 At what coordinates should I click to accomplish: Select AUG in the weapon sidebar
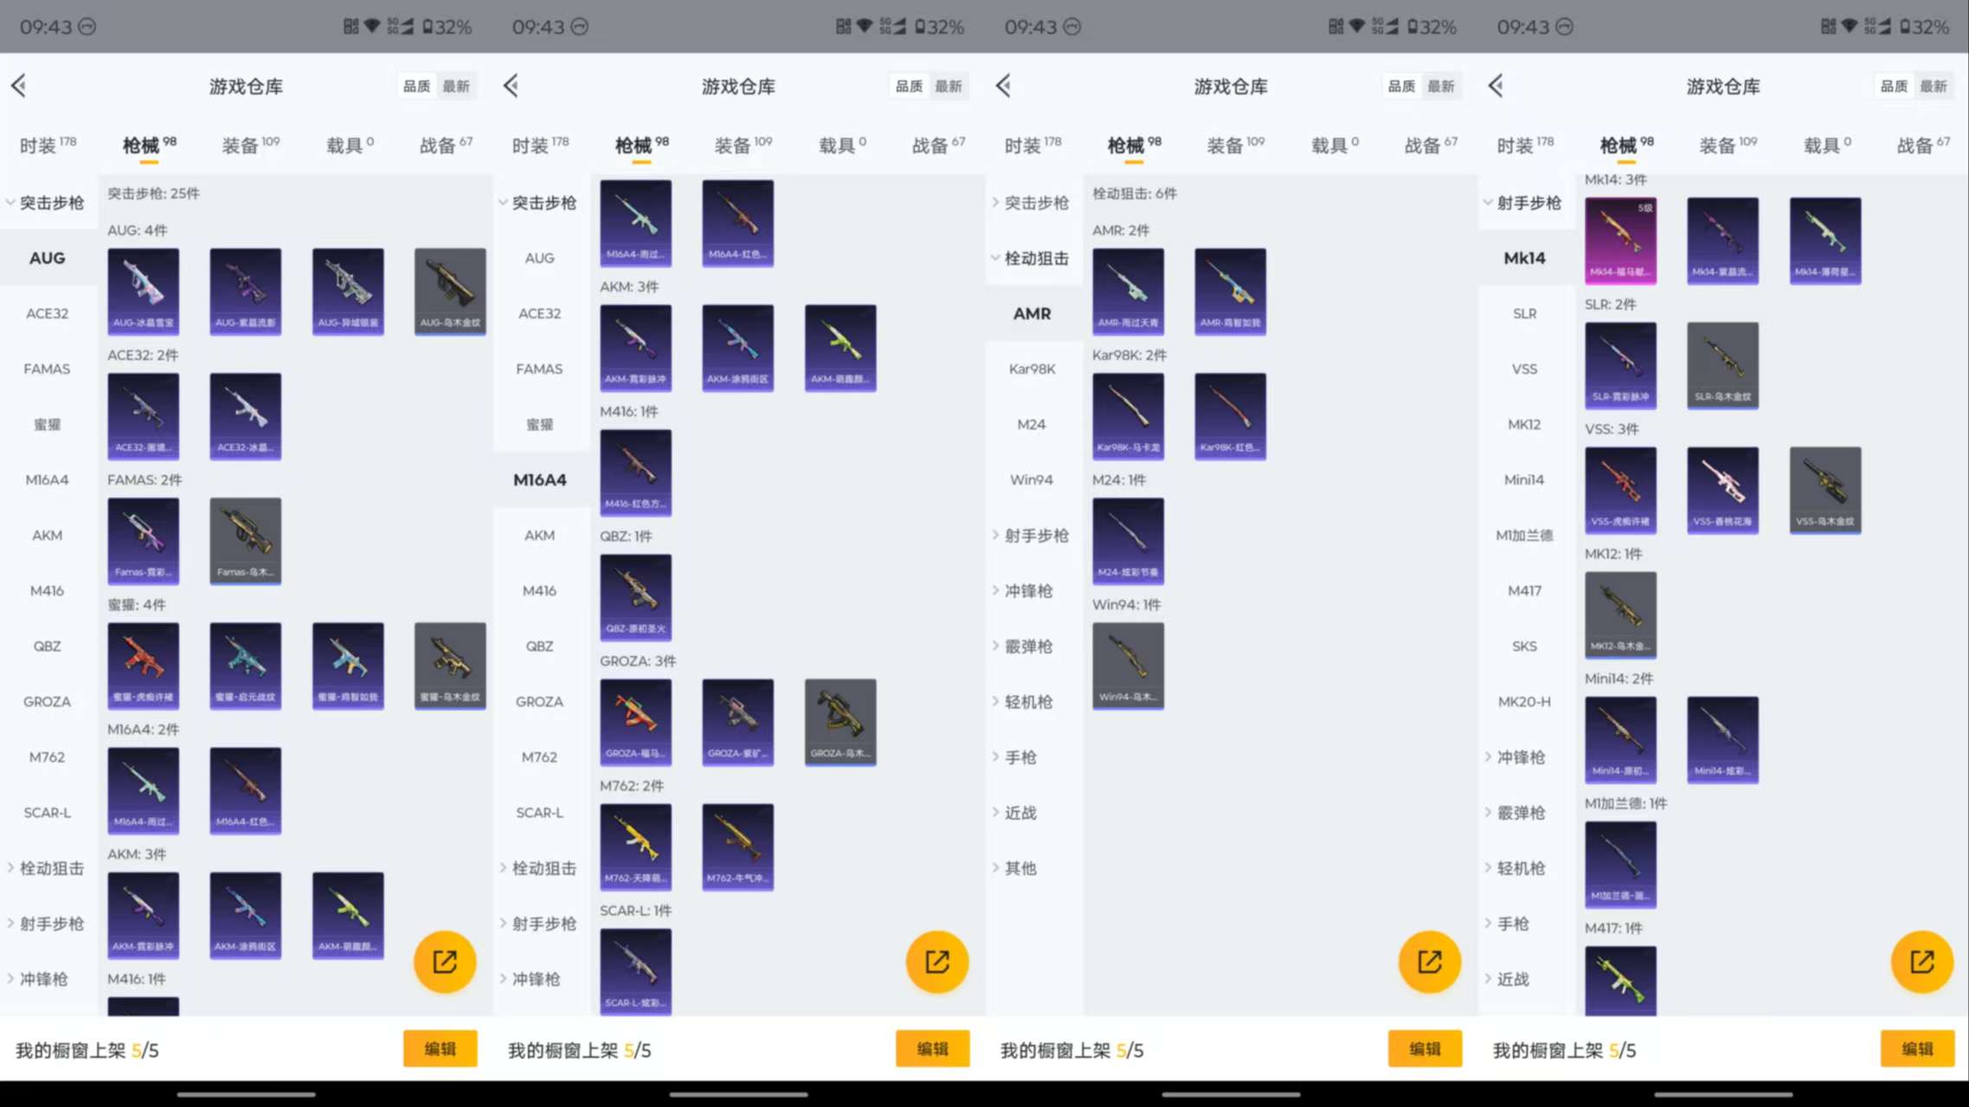[x=47, y=257]
